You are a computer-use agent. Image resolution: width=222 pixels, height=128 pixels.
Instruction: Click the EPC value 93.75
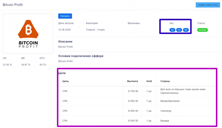(43, 65)
